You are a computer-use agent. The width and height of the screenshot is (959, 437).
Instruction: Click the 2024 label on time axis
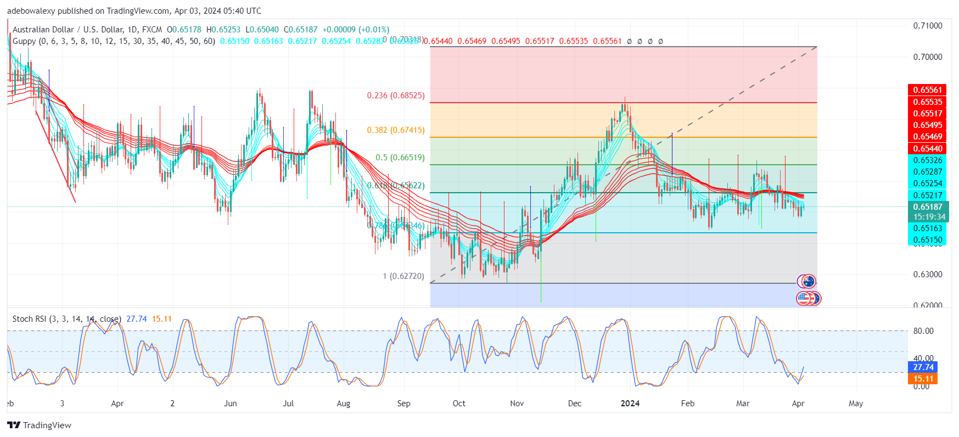630,404
